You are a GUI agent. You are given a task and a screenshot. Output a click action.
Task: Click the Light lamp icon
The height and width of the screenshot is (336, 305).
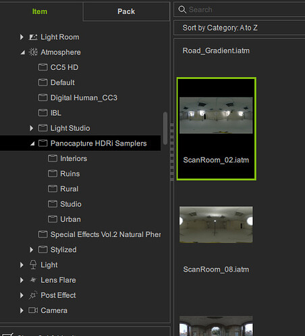click(x=33, y=265)
